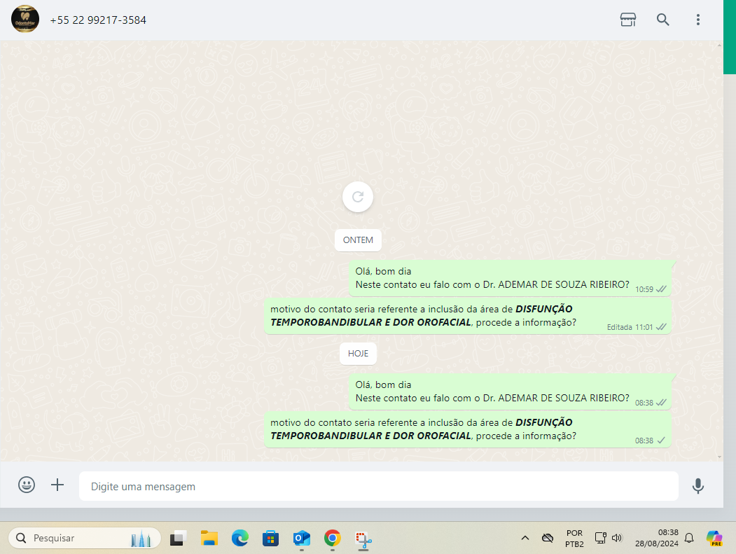Select yesterday's 10:59 greeting message
Image resolution: width=736 pixels, height=554 pixels.
click(511, 279)
